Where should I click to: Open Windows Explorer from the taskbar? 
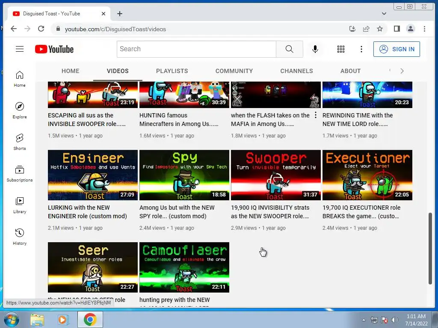[37, 320]
